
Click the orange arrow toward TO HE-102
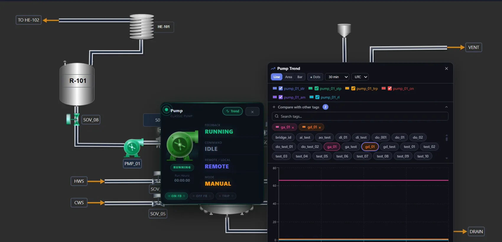click(51, 20)
